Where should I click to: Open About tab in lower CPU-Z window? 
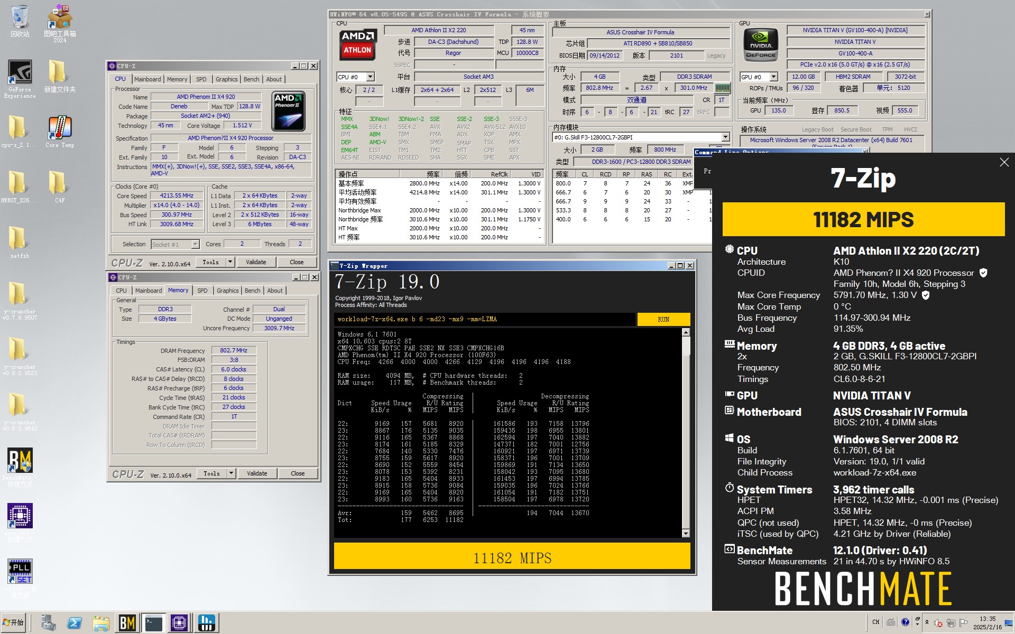[275, 291]
